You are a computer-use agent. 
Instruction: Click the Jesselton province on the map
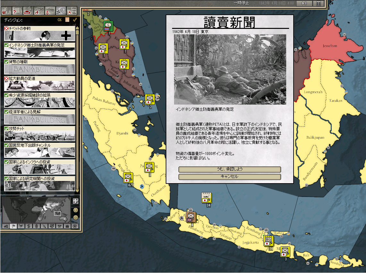[330, 46]
